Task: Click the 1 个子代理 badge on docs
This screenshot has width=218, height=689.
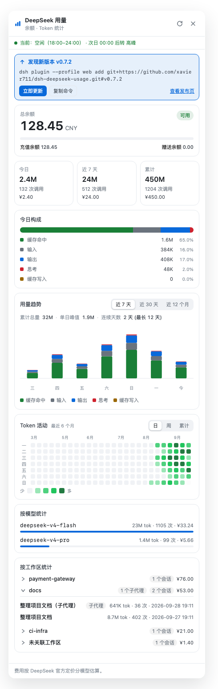Action: tap(133, 591)
